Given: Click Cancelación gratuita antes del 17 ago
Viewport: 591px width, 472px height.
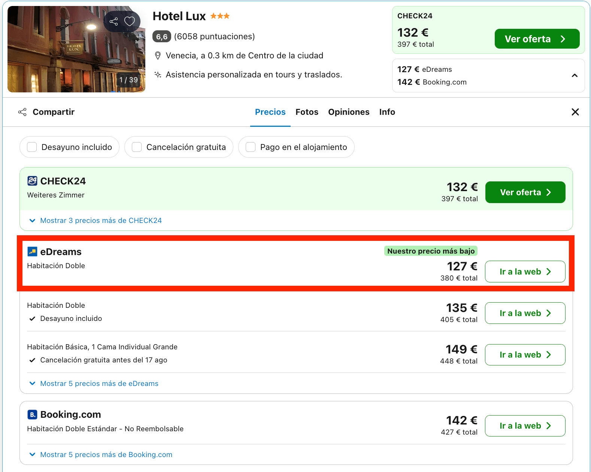Looking at the screenshot, I should (x=104, y=360).
